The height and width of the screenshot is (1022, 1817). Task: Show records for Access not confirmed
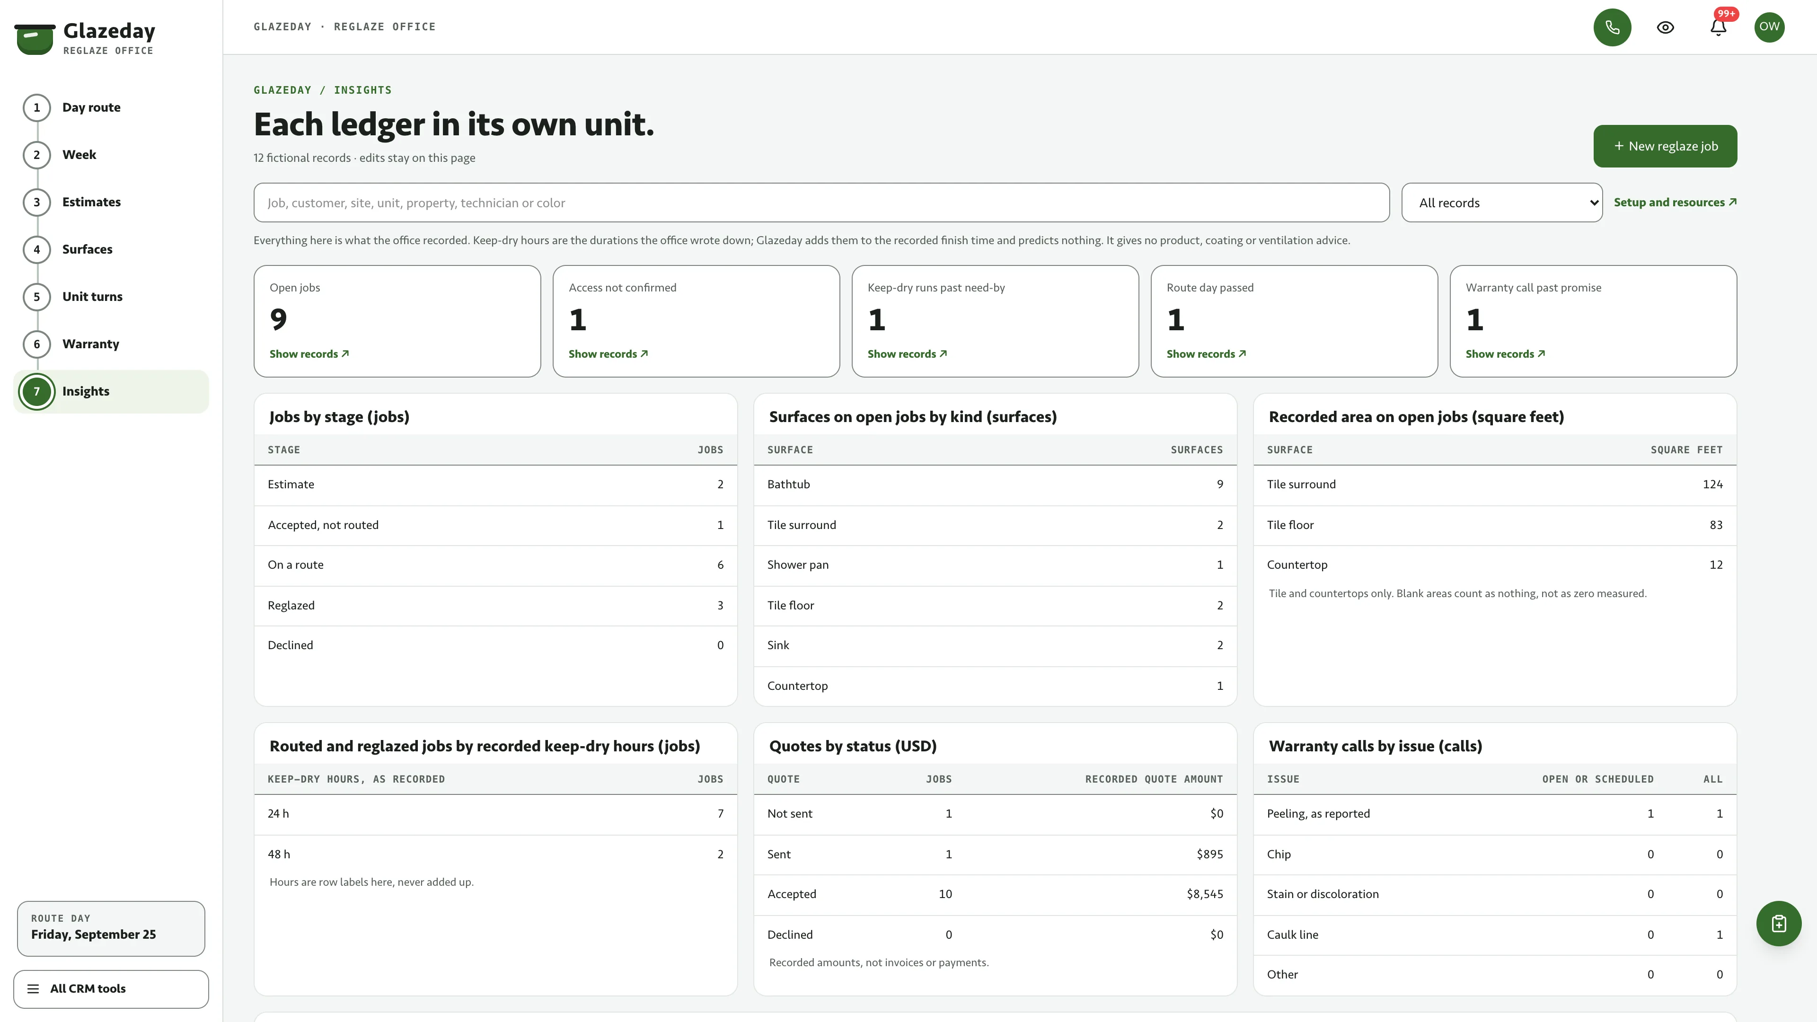(x=608, y=354)
